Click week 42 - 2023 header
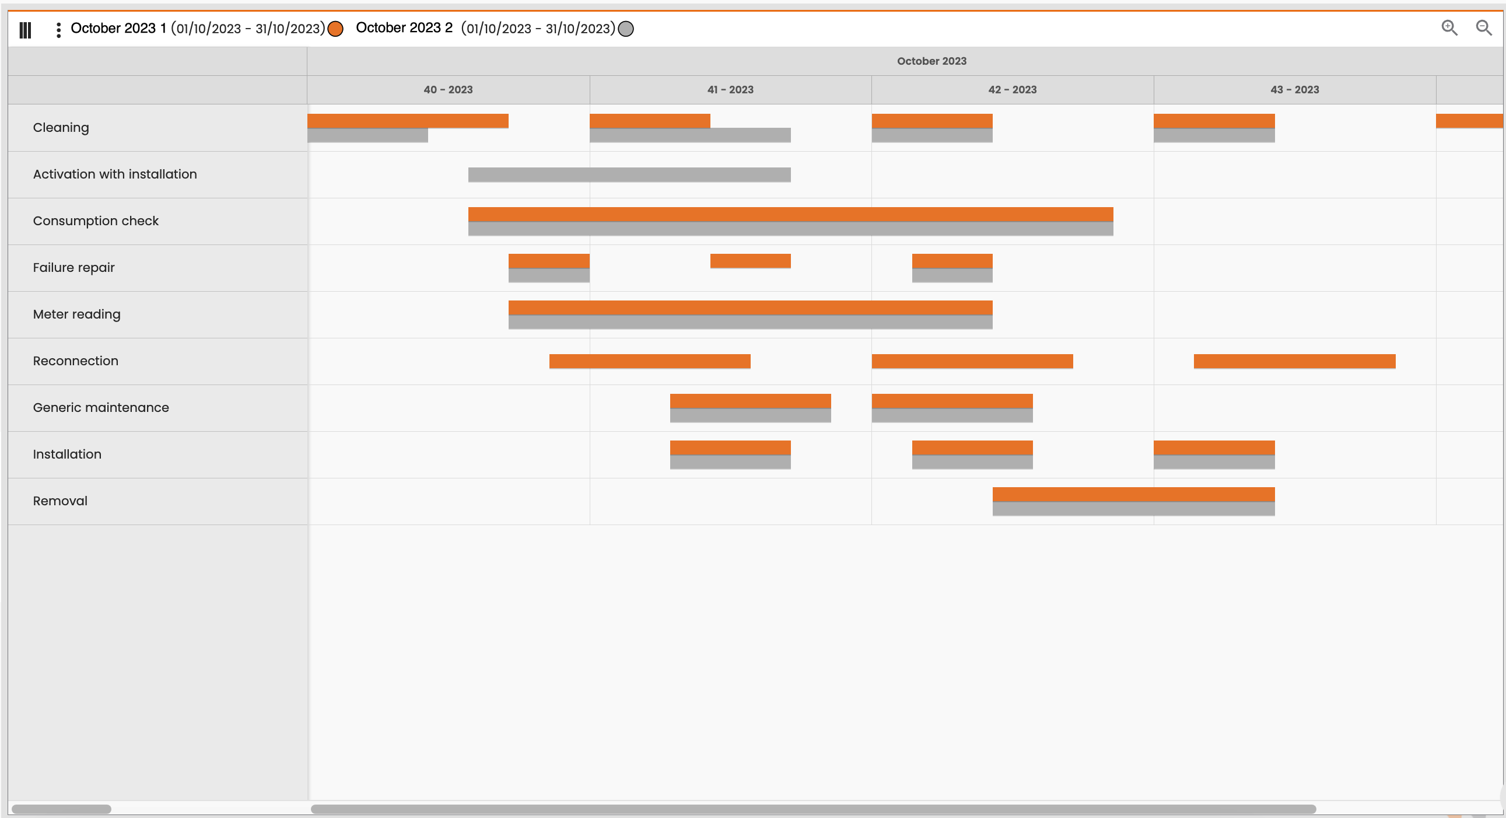The height and width of the screenshot is (818, 1506). pyautogui.click(x=1013, y=89)
